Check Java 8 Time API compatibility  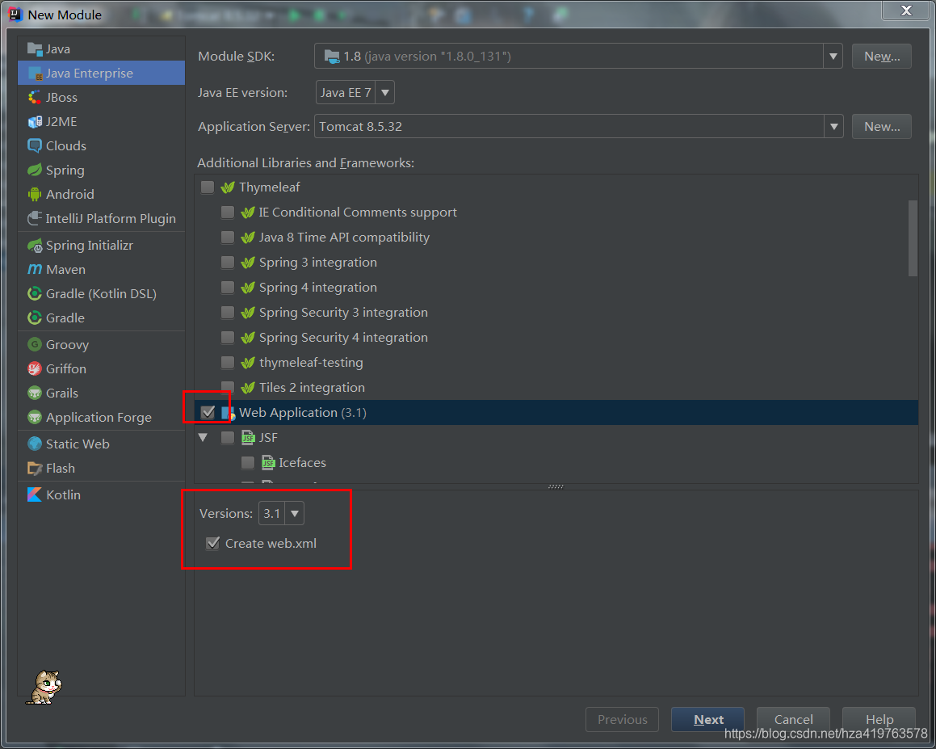pos(228,237)
